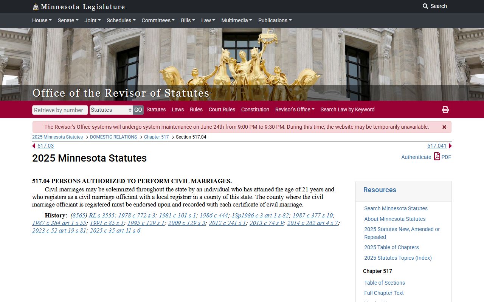Click the PDF document icon
This screenshot has width=484, height=302.
(437, 156)
